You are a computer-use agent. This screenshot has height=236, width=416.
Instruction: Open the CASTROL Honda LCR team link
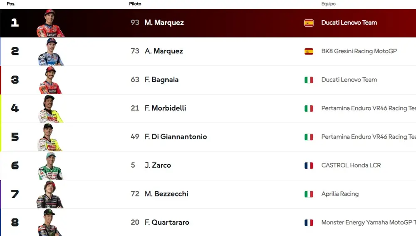pyautogui.click(x=351, y=165)
